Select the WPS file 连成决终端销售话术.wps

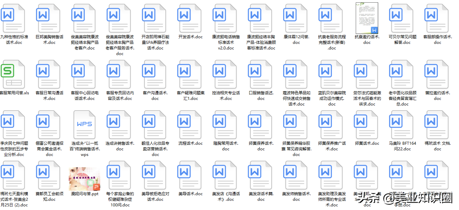pos(84,125)
